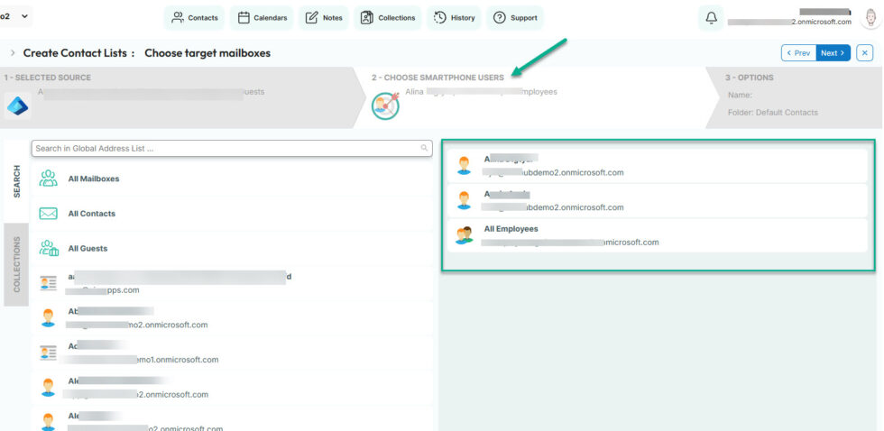The image size is (884, 431).
Task: Click the Next button
Action: 833,53
